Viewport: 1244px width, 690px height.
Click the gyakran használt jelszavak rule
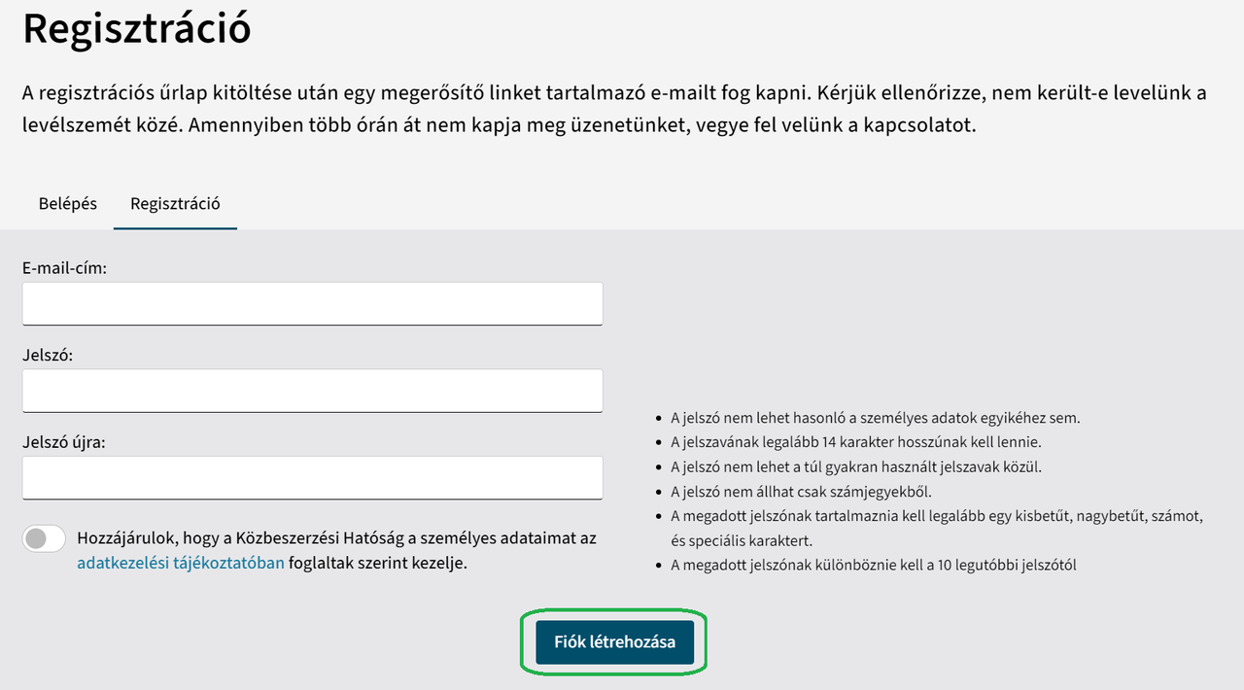pos(855,466)
